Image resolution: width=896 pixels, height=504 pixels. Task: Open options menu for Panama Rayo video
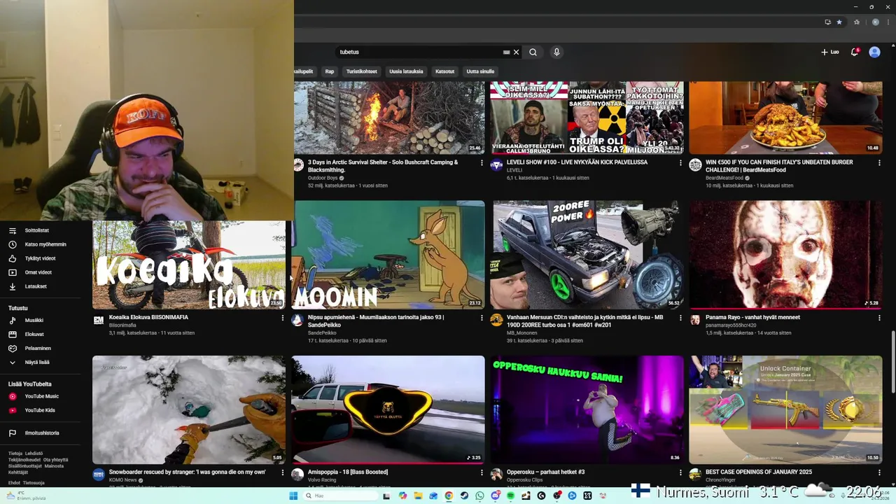click(x=879, y=318)
